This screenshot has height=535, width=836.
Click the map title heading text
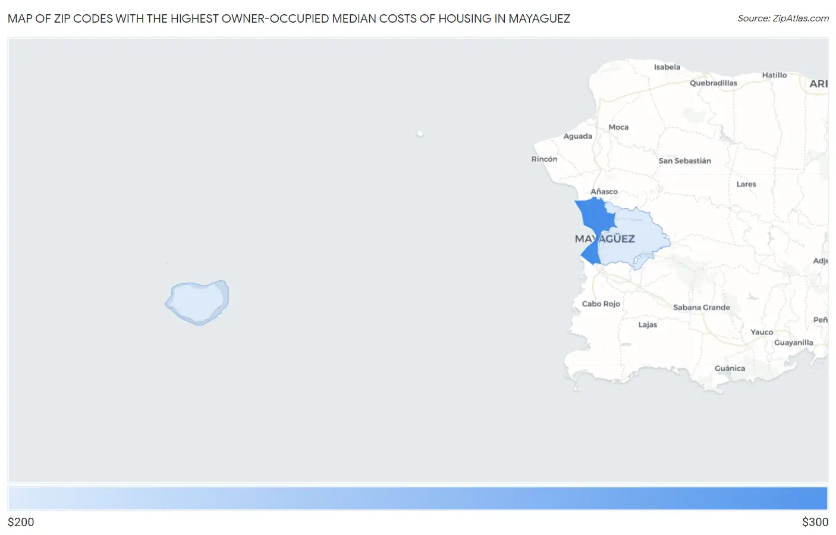(x=289, y=18)
